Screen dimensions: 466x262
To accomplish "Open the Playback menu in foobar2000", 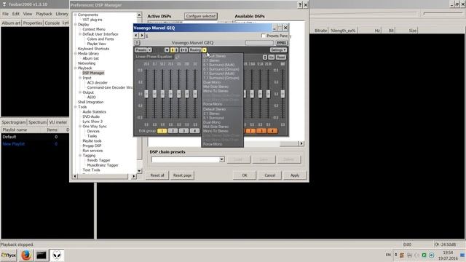I will (44, 14).
